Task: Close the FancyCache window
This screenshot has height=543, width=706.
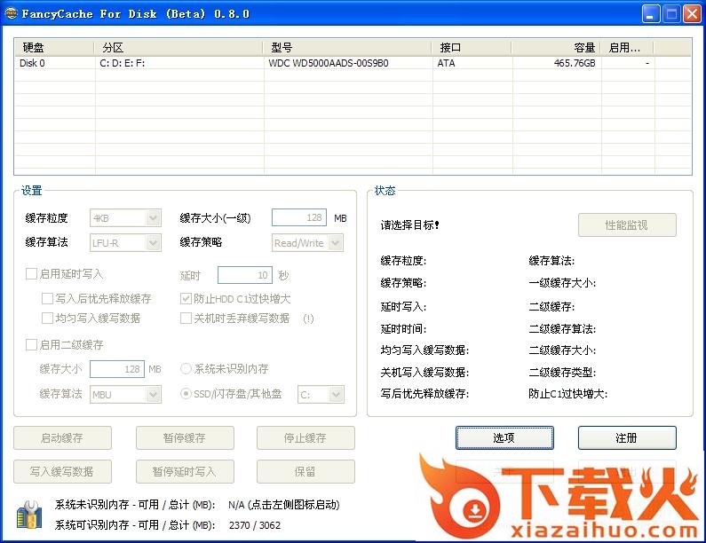Action: pos(692,14)
